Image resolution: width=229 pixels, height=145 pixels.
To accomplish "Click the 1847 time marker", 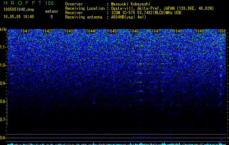I will coord(156,31).
